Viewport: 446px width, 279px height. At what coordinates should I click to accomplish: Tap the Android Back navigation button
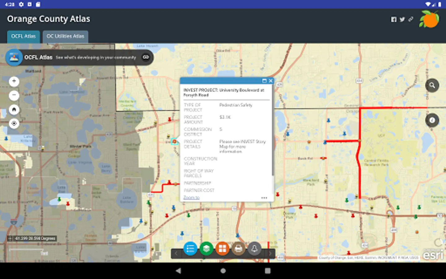(178, 271)
